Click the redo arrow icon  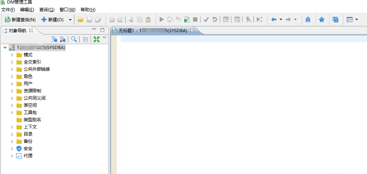click(x=120, y=19)
